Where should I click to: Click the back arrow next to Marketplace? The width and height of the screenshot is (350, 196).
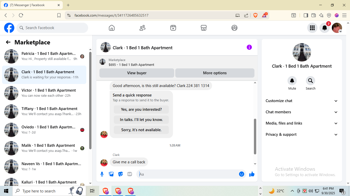coord(8,42)
